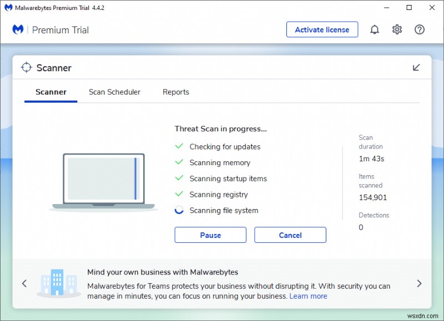The width and height of the screenshot is (444, 321).
Task: Maximize the Malwarebytes window
Action: coord(409,8)
